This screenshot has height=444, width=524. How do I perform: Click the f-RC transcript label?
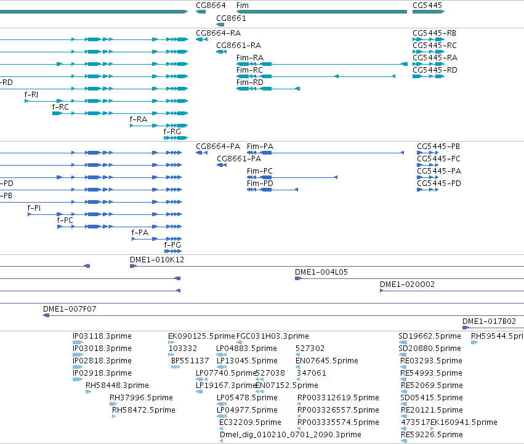coord(60,107)
